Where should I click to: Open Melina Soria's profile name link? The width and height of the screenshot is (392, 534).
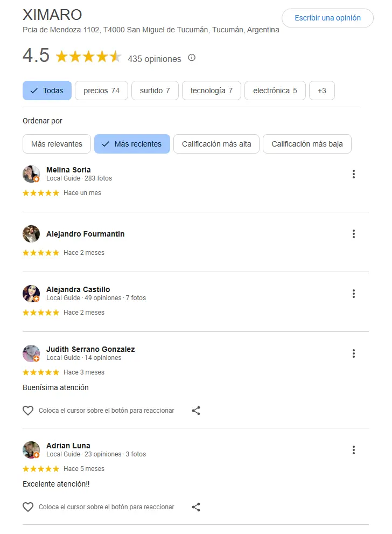[68, 170]
